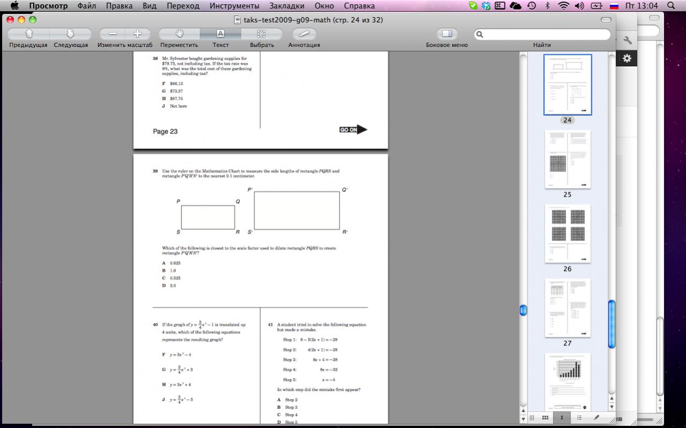Select the Выбрать rectangular selection tool
The height and width of the screenshot is (428, 686).
262,34
